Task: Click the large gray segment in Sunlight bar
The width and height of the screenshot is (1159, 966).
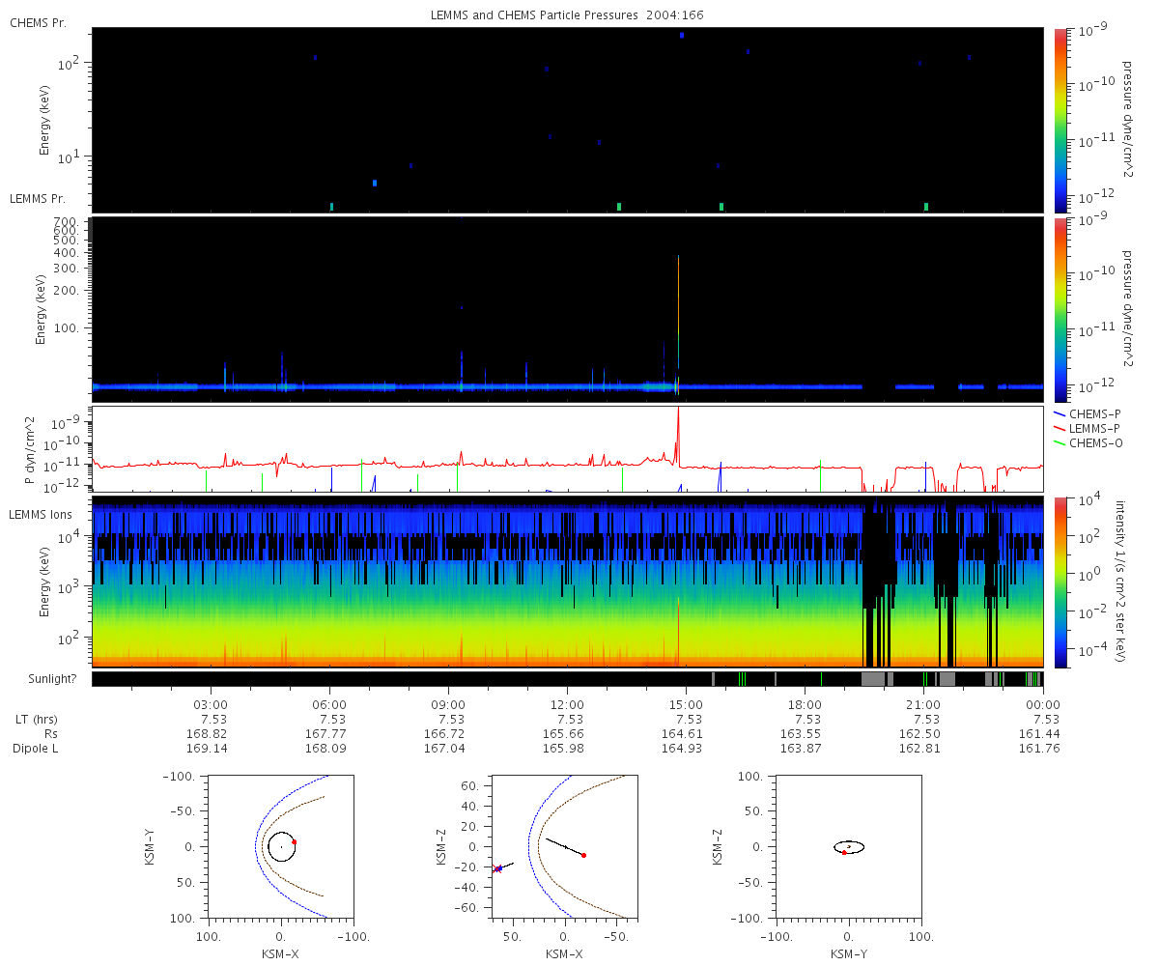Action: point(873,679)
